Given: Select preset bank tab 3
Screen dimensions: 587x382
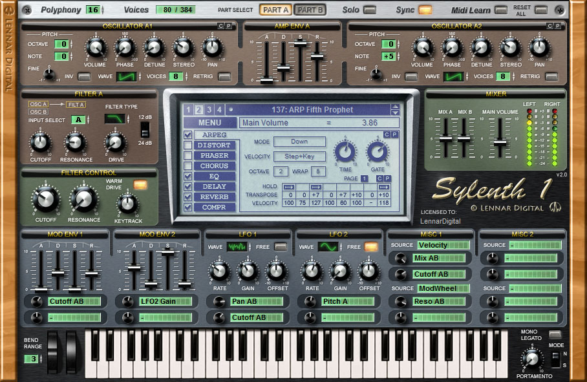Looking at the screenshot, I should (x=209, y=110).
